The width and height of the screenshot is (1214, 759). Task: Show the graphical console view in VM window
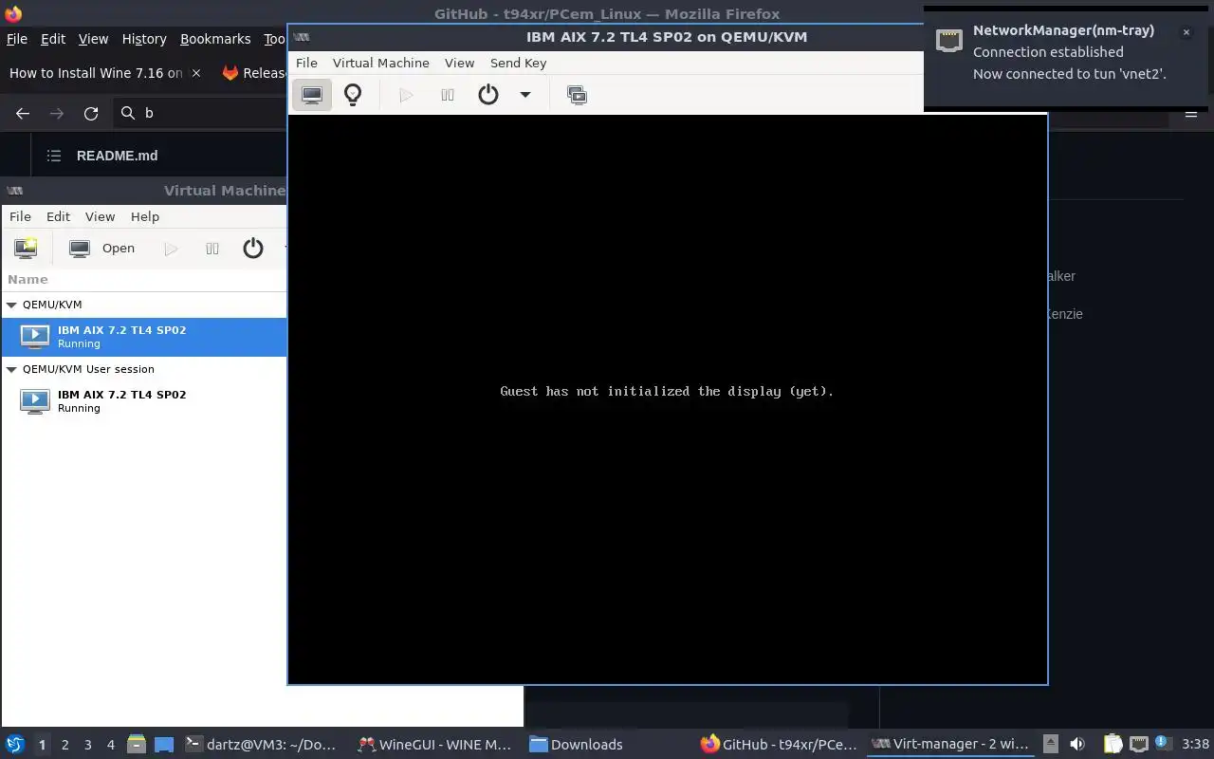tap(312, 95)
